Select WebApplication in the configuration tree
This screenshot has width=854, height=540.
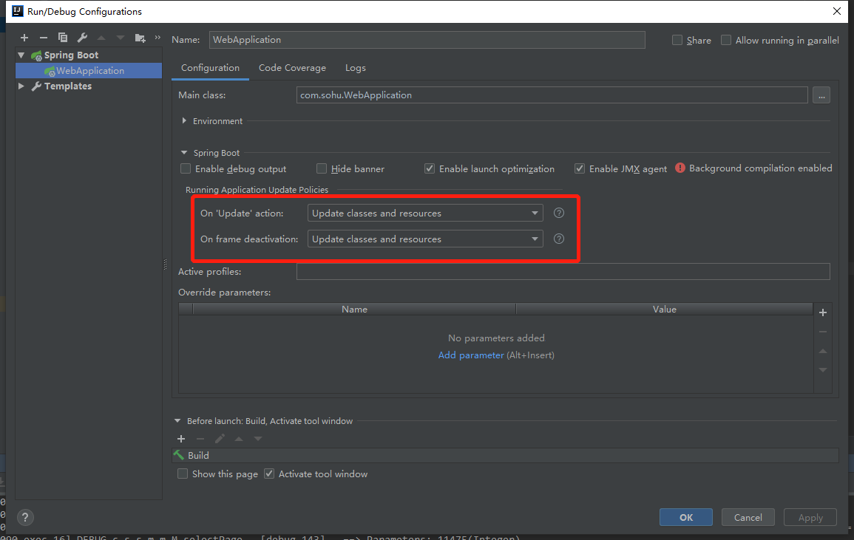(89, 70)
